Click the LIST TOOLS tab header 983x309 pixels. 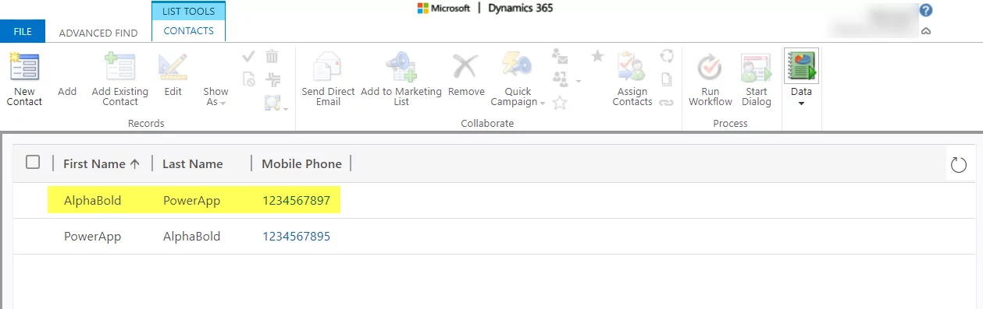[188, 11]
